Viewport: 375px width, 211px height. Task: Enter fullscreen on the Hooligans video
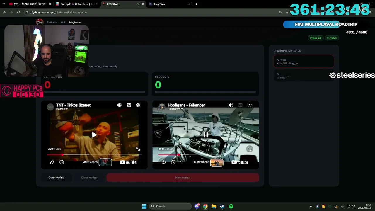pos(249,149)
